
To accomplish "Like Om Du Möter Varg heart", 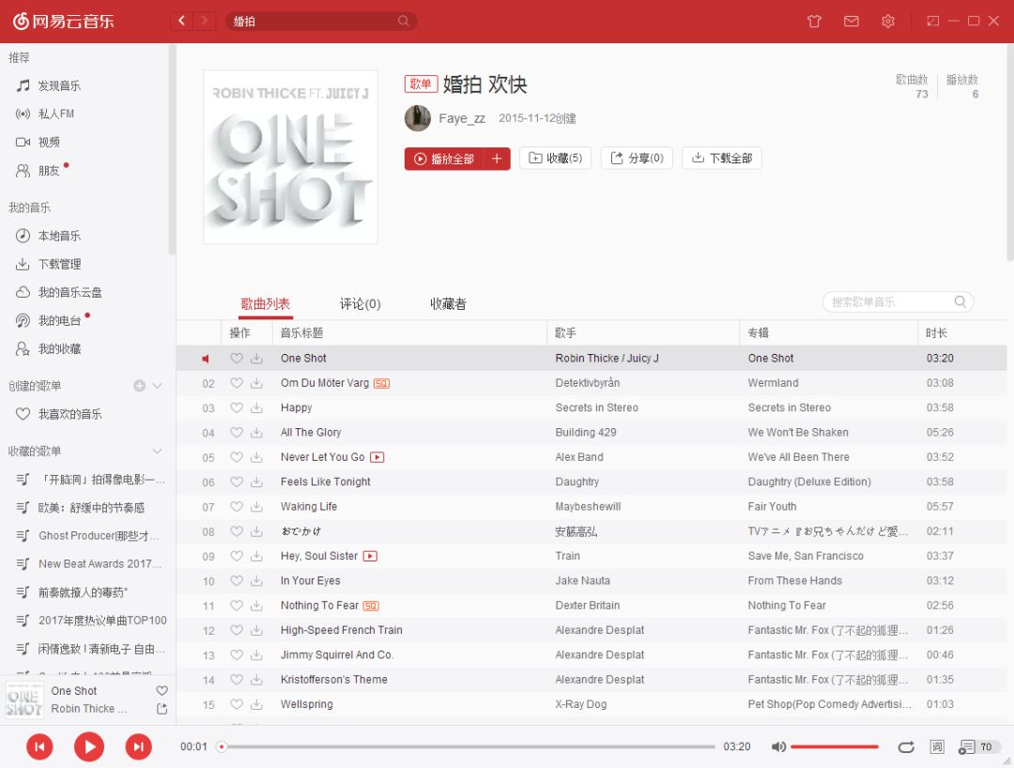I will tap(237, 383).
